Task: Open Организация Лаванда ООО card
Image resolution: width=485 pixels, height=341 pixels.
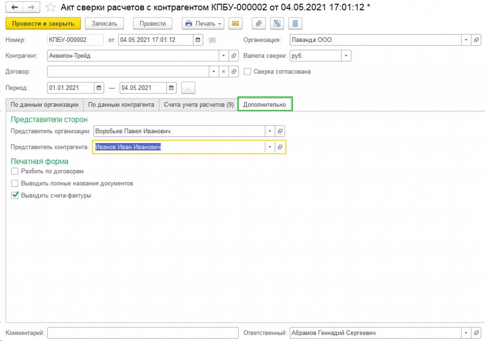Action: pyautogui.click(x=476, y=40)
